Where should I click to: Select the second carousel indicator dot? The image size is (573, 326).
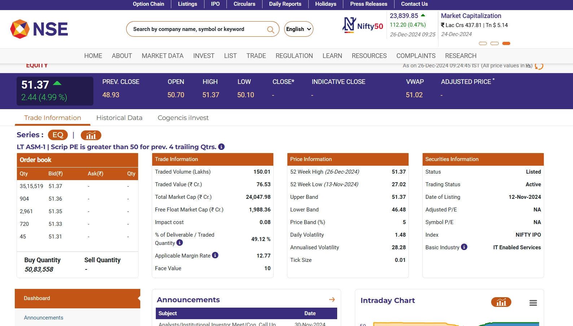tap(494, 43)
